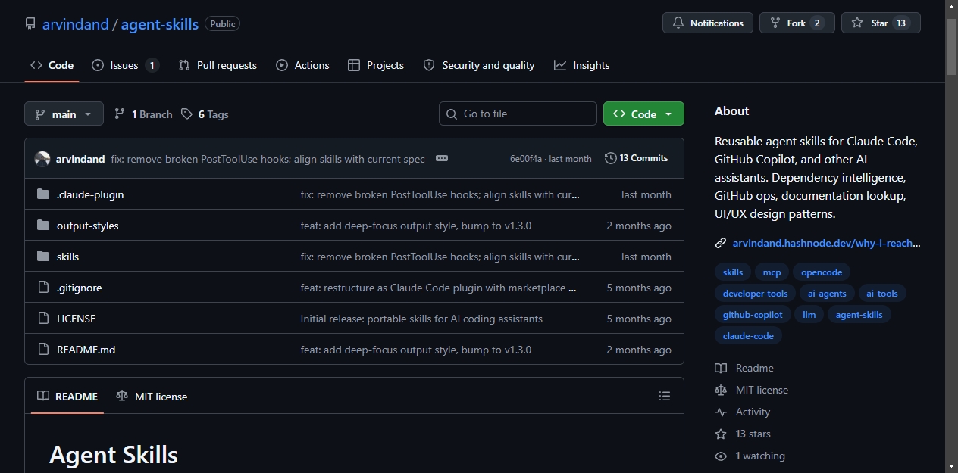This screenshot has width=958, height=473.
Task: Open the Issues tab
Action: (125, 65)
